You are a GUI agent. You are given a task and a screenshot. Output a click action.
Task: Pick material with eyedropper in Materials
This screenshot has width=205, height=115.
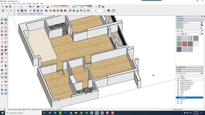pyautogui.click(x=202, y=31)
